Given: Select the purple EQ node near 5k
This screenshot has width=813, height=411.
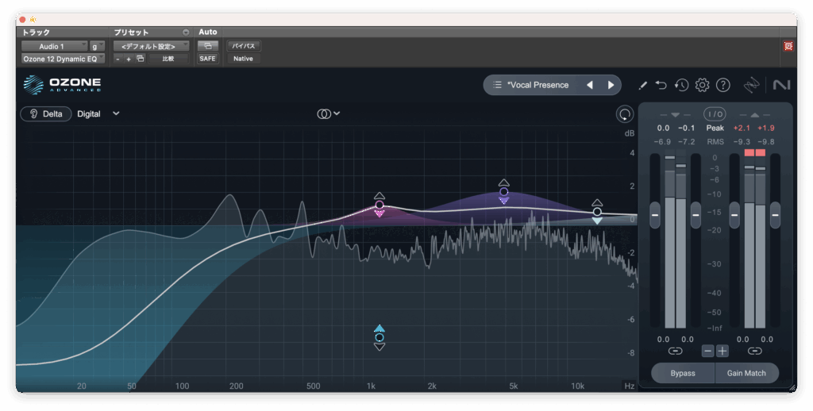Looking at the screenshot, I should [503, 192].
